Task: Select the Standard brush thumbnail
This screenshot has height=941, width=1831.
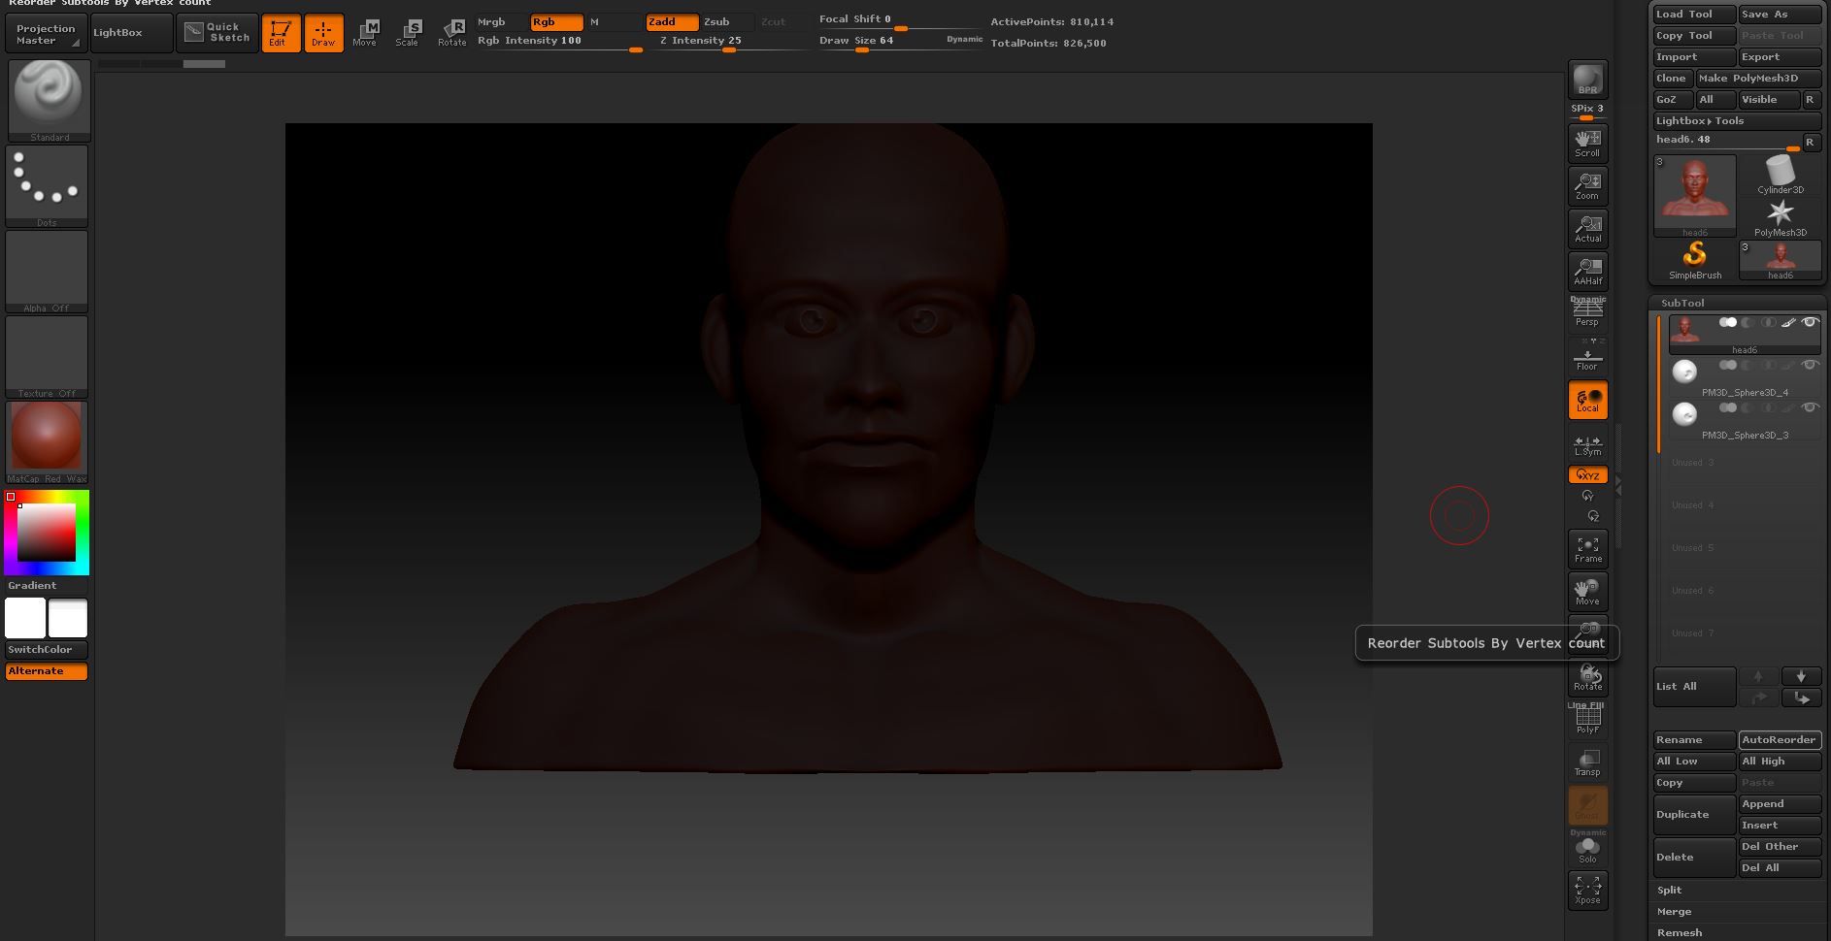Action: pyautogui.click(x=49, y=101)
